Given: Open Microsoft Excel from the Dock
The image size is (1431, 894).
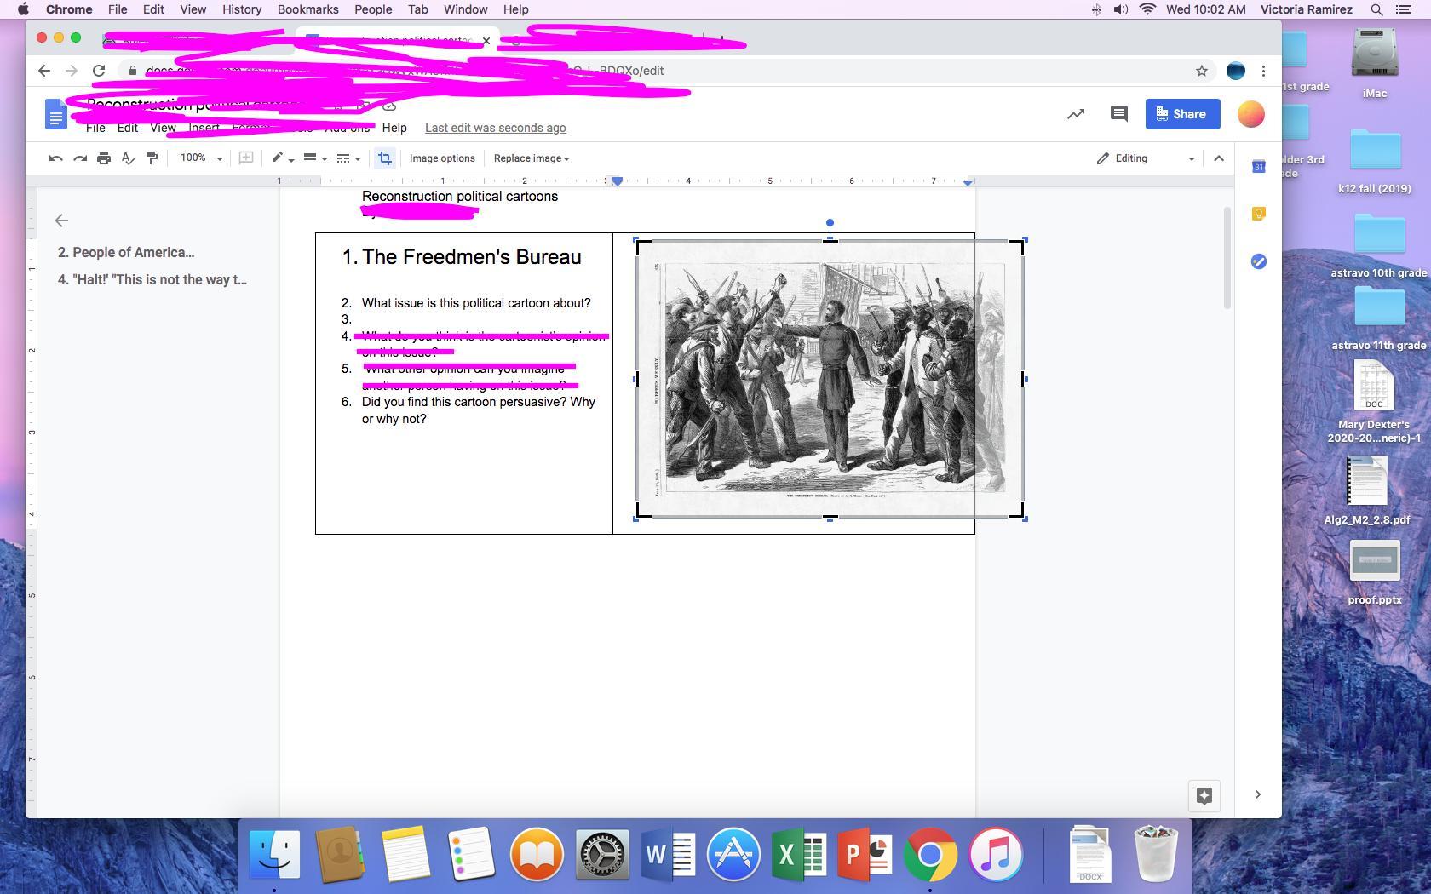Looking at the screenshot, I should point(799,854).
